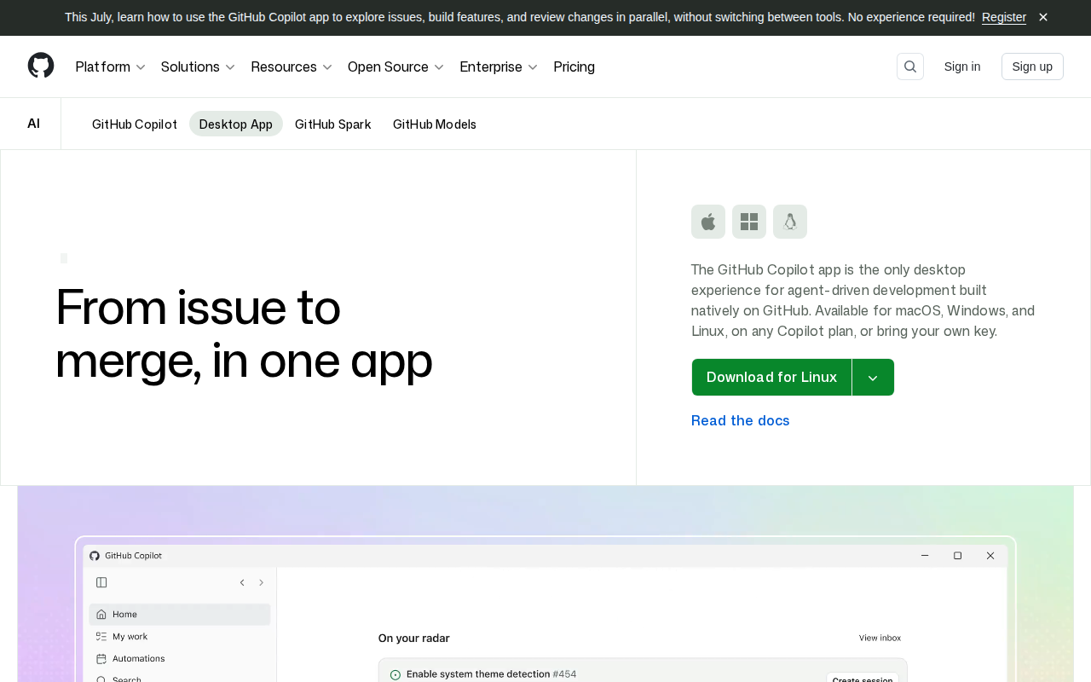This screenshot has height=682, width=1091.
Task: Click the minimize icon in the app preview
Action: [925, 556]
